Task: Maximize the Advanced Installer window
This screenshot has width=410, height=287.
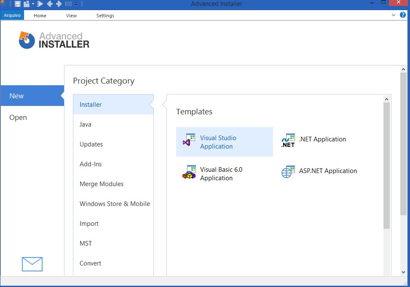Action: 383,3
